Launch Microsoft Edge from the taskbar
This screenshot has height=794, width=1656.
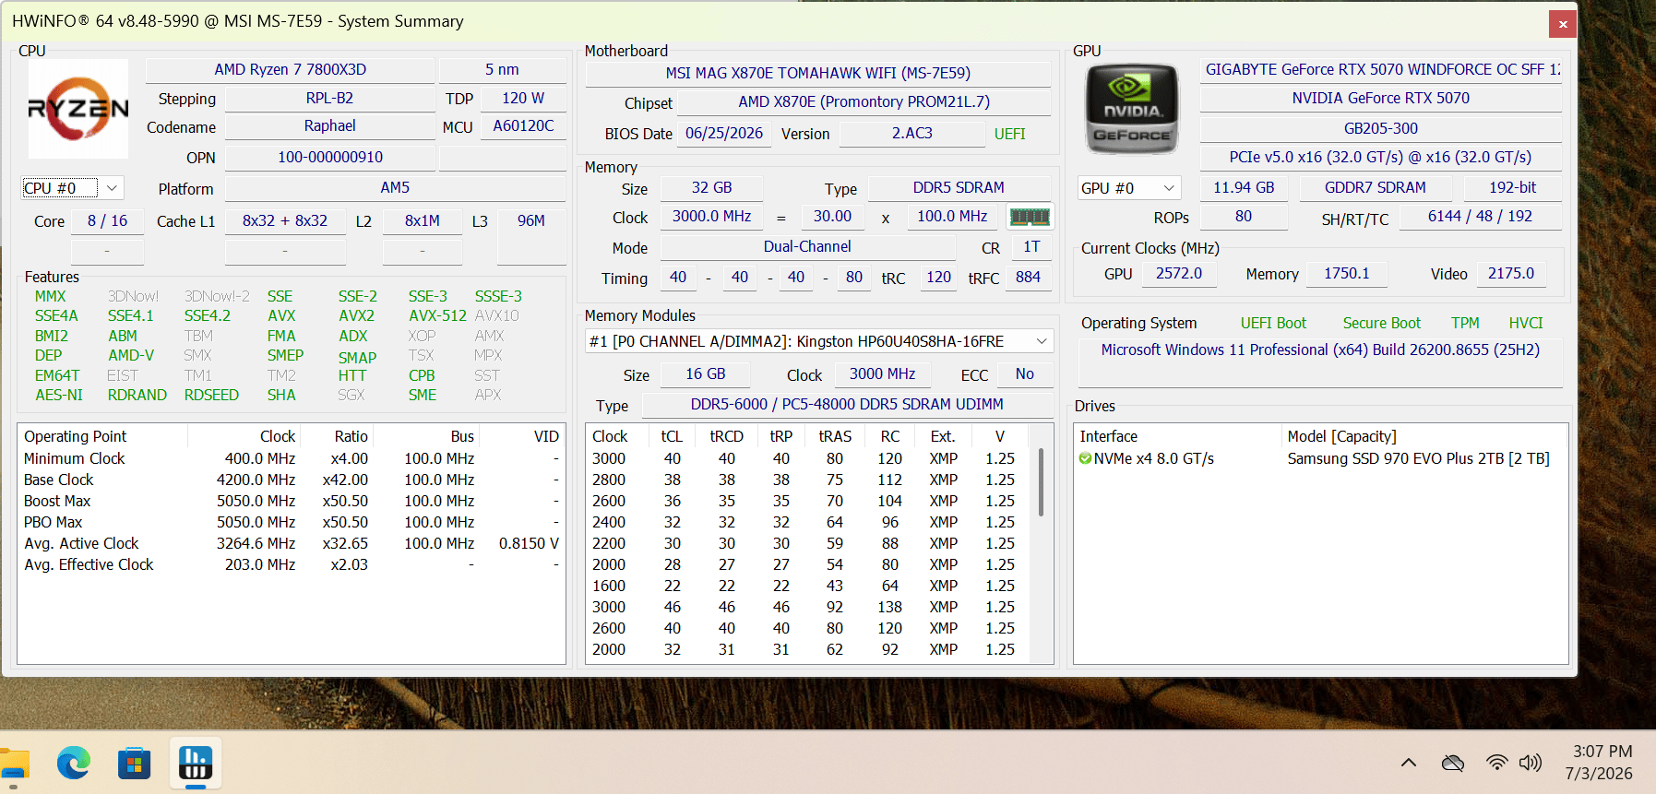click(x=74, y=764)
